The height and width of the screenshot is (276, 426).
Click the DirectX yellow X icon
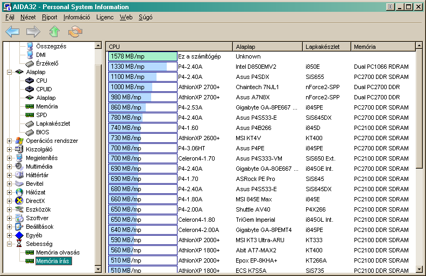pos(19,201)
